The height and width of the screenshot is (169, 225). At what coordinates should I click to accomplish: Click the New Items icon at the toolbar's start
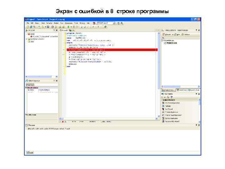28,27
